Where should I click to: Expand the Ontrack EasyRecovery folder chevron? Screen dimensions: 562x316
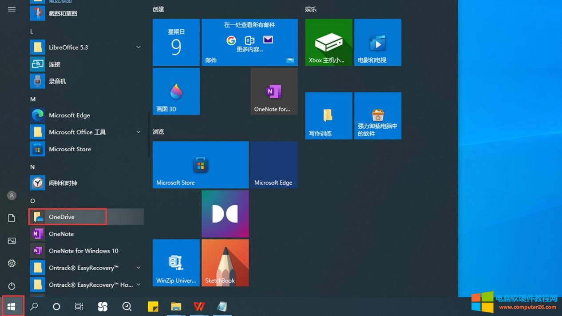pos(138,268)
